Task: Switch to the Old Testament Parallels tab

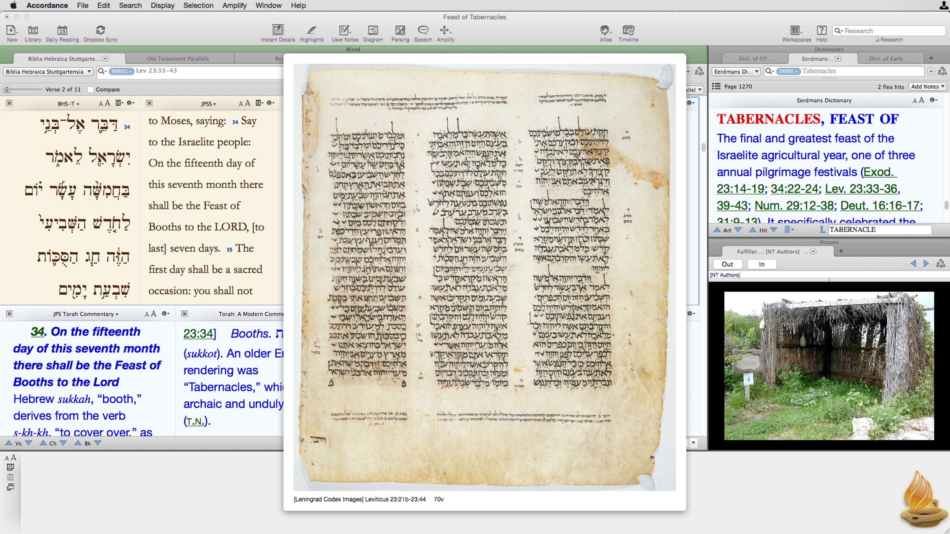Action: click(178, 59)
